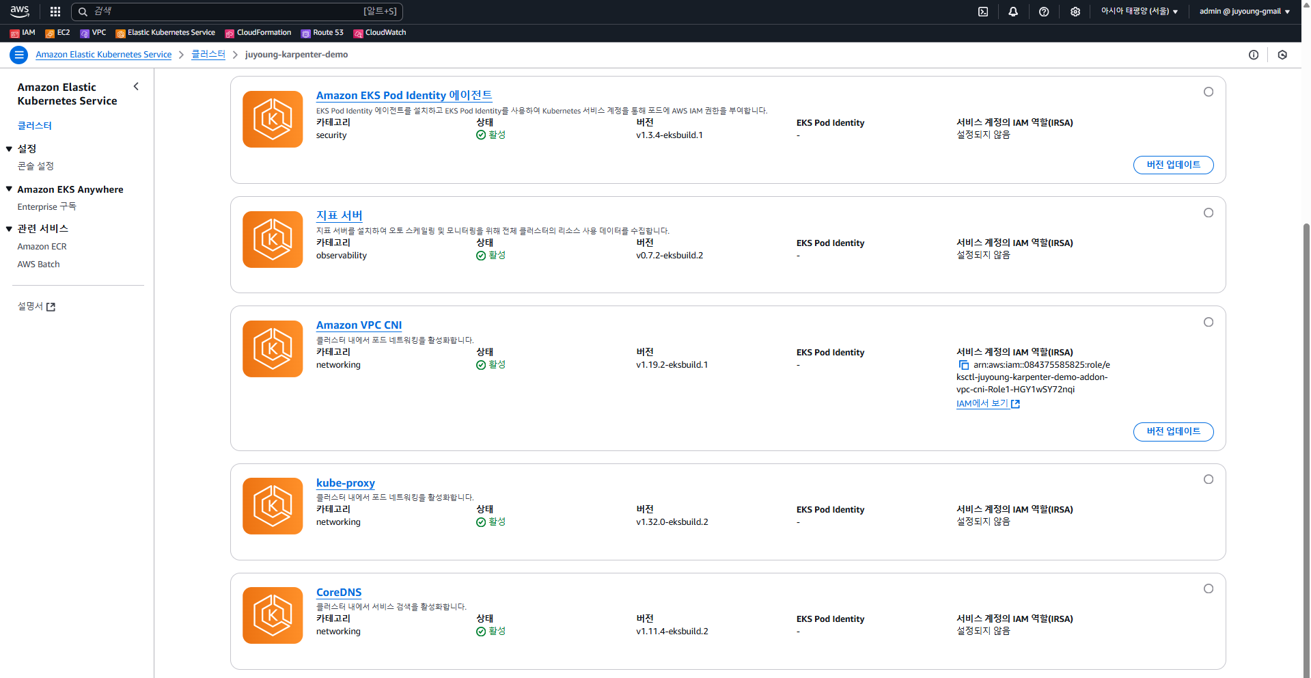Collapse the Amazon EKS Anywhere section
Screen dimensions: 1311x678
point(9,189)
